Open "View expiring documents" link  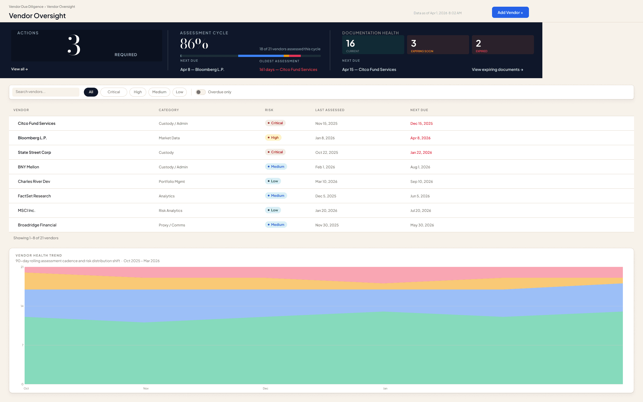click(497, 70)
